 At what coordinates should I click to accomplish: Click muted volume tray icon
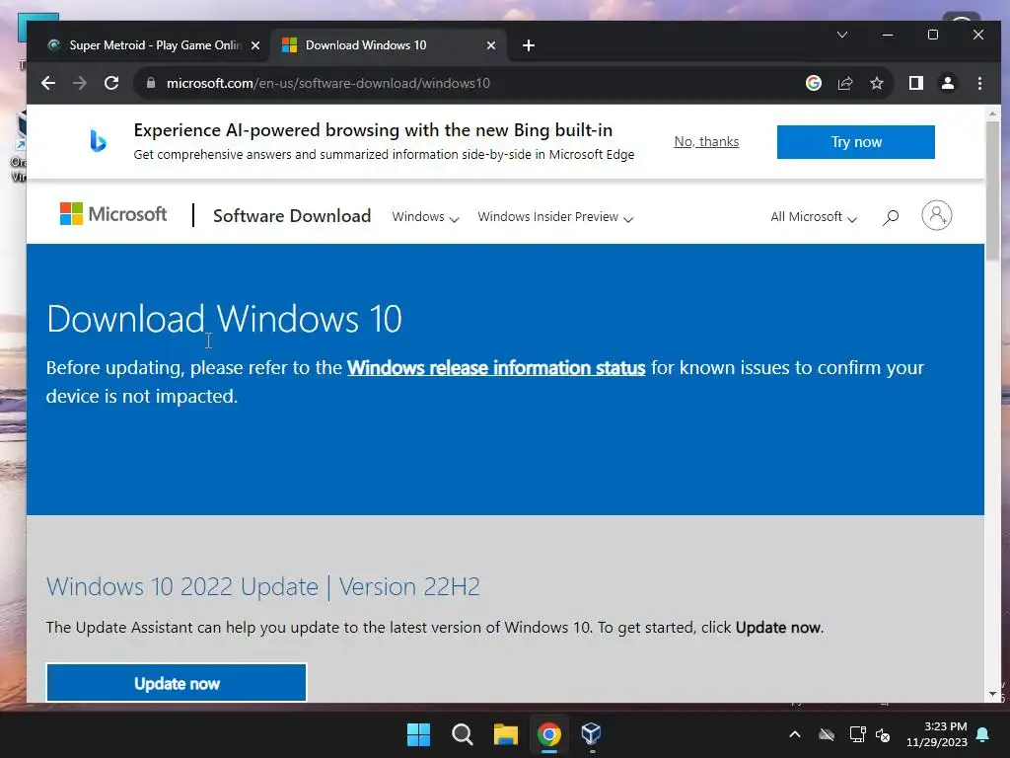tap(883, 734)
